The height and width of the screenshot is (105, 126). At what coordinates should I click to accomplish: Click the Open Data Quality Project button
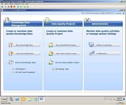[64, 53]
